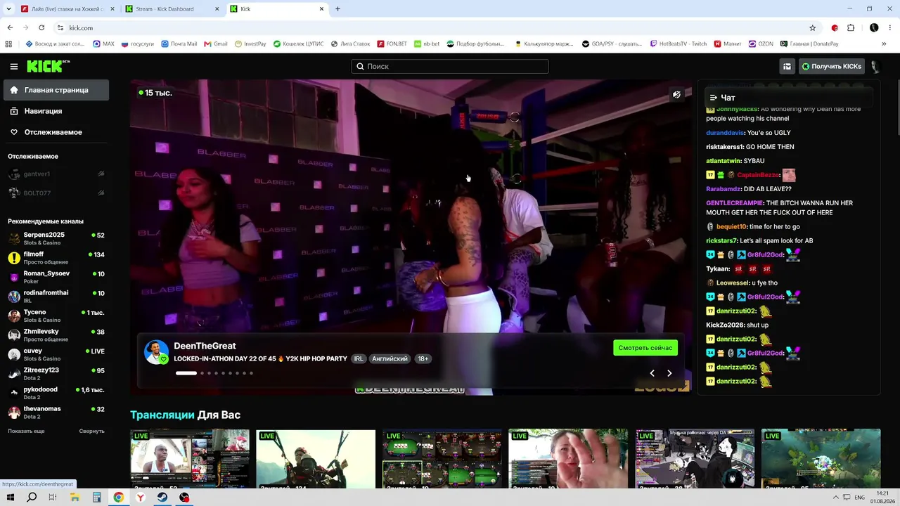Viewport: 900px width, 506px height.
Task: Click username KickZo2026 in chat
Action: pyautogui.click(x=724, y=325)
